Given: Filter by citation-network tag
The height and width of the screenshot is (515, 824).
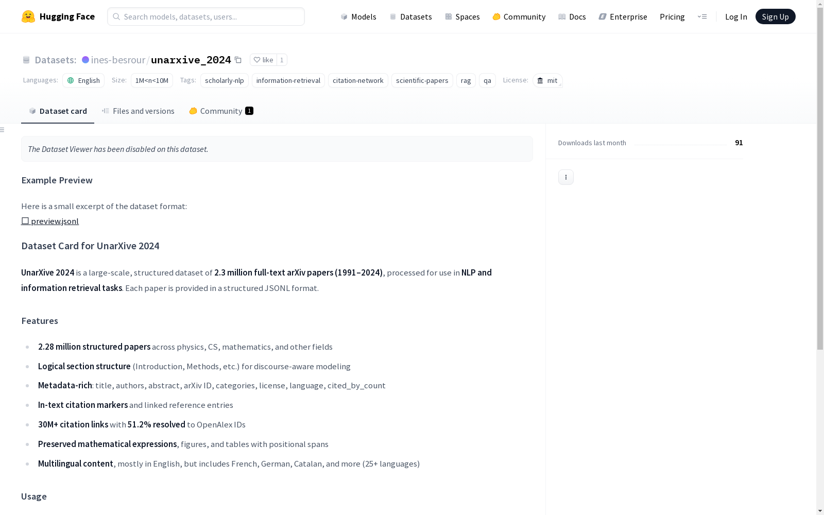Looking at the screenshot, I should [358, 80].
